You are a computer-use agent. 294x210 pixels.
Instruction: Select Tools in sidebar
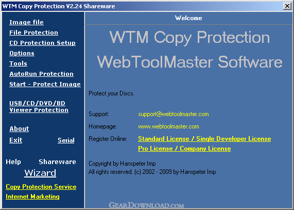click(x=18, y=63)
